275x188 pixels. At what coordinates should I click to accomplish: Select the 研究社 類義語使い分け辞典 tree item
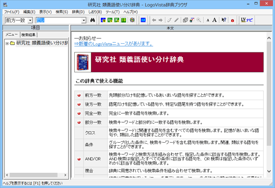point(42,43)
